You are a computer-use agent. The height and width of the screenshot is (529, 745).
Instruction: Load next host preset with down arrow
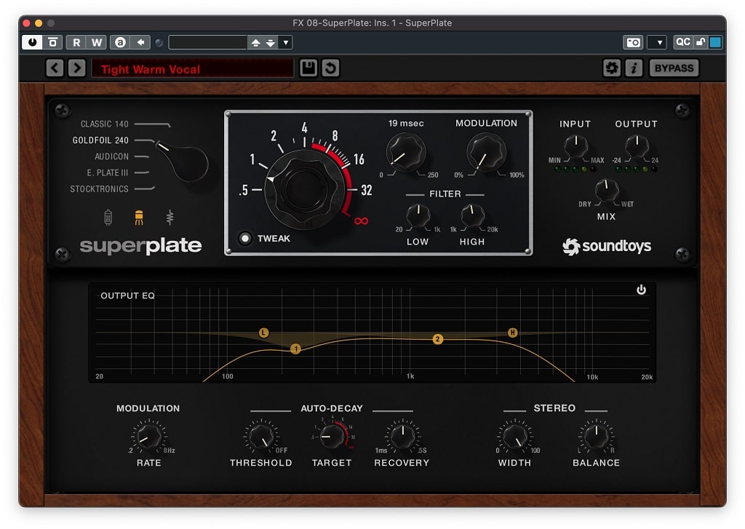click(x=271, y=43)
